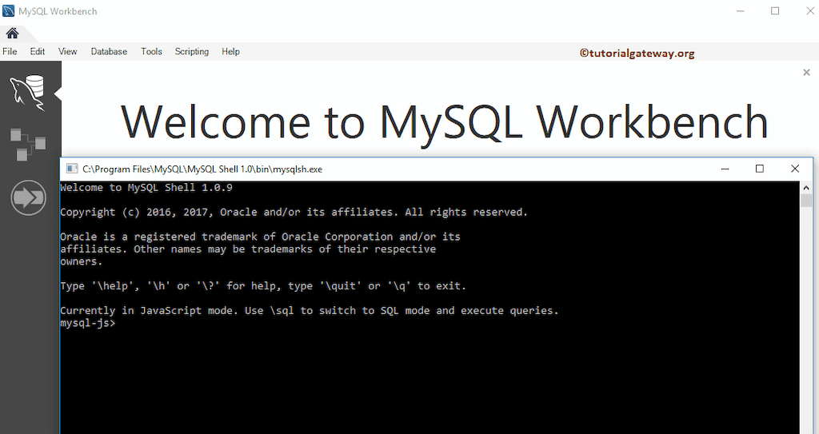This screenshot has width=819, height=434.
Task: Click the 'MySQL Workbench' title bar text
Action: coord(58,11)
